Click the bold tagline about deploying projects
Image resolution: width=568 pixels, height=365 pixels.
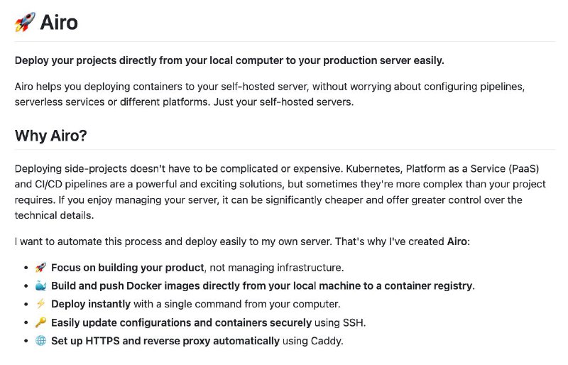(x=229, y=60)
